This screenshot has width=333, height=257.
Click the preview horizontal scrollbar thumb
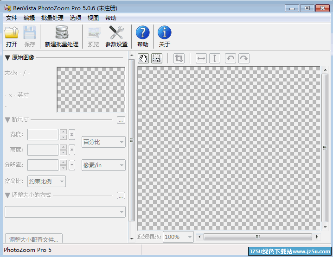pos(257,237)
